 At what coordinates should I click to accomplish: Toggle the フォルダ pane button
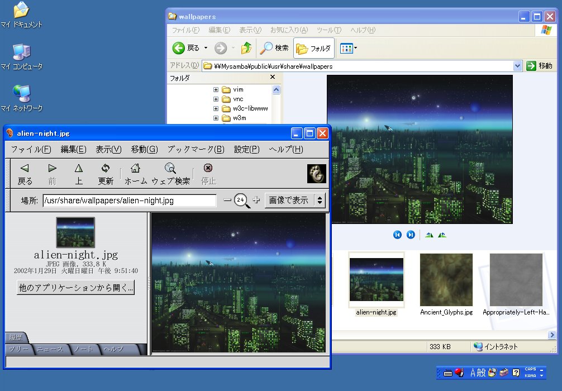314,48
